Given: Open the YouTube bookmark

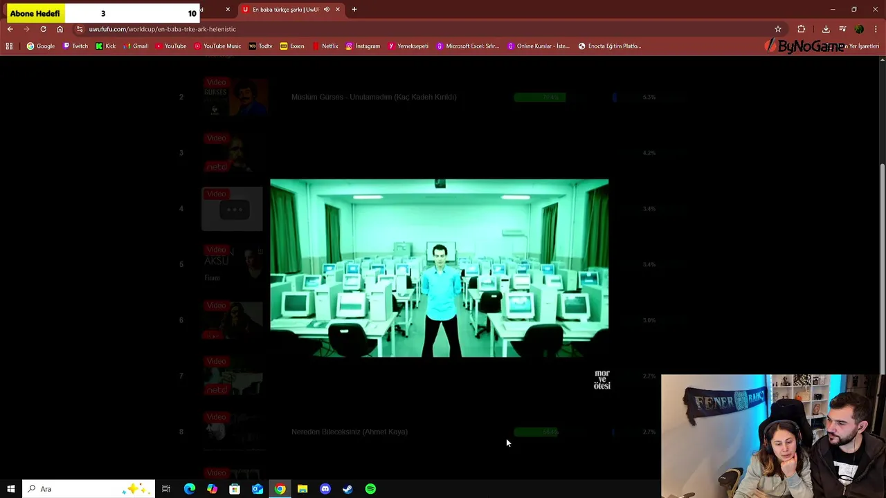Looking at the screenshot, I should 171,46.
